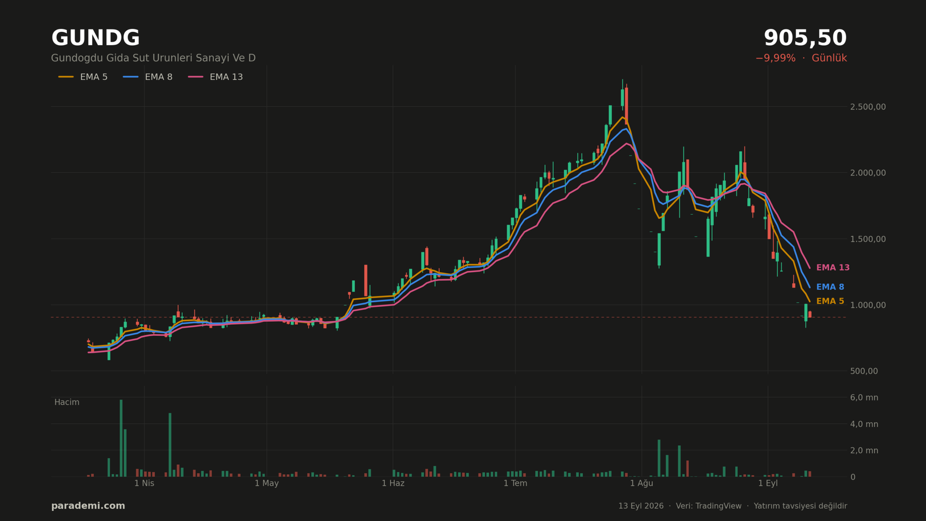Click the '13 Eyl 2026 · Veri: TradingView' footer text
This screenshot has width=926, height=521.
tap(679, 506)
